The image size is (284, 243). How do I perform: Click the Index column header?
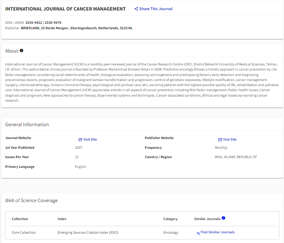pyautogui.click(x=62, y=219)
